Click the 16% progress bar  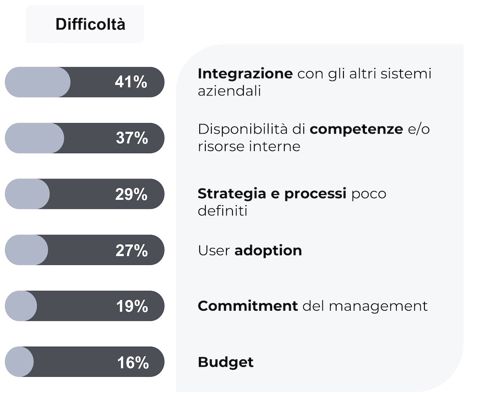tap(85, 362)
